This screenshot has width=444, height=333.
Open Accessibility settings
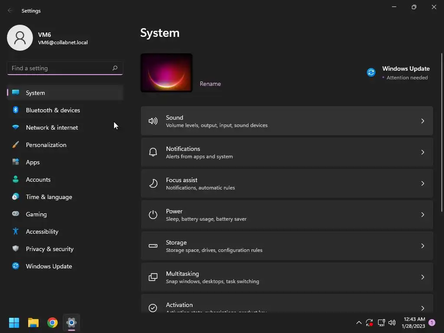click(x=65, y=232)
